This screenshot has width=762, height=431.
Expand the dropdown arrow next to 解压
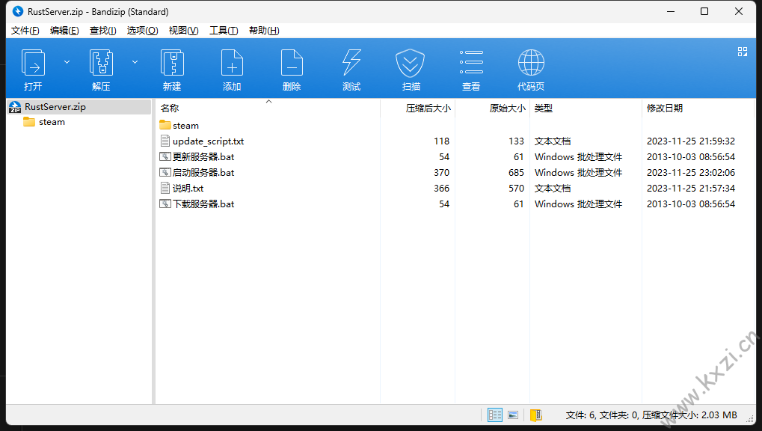(135, 62)
